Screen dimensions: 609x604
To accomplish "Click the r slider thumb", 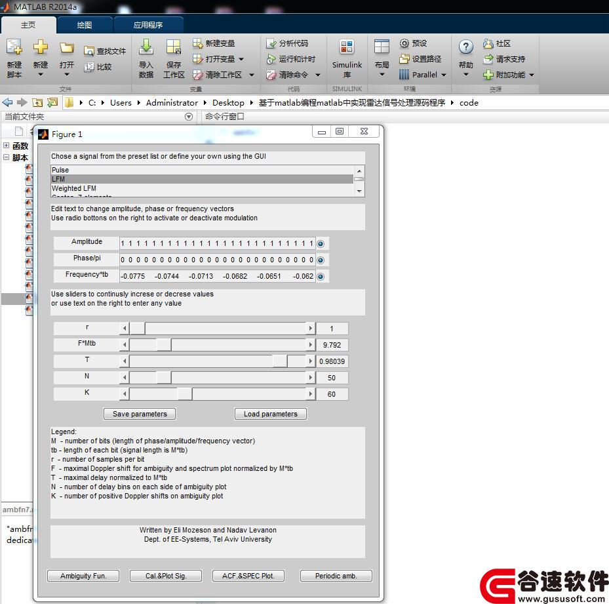I will tap(137, 329).
